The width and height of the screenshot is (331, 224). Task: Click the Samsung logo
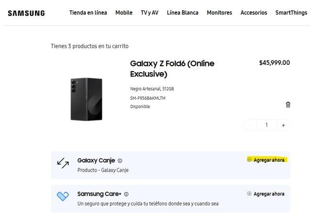point(26,13)
